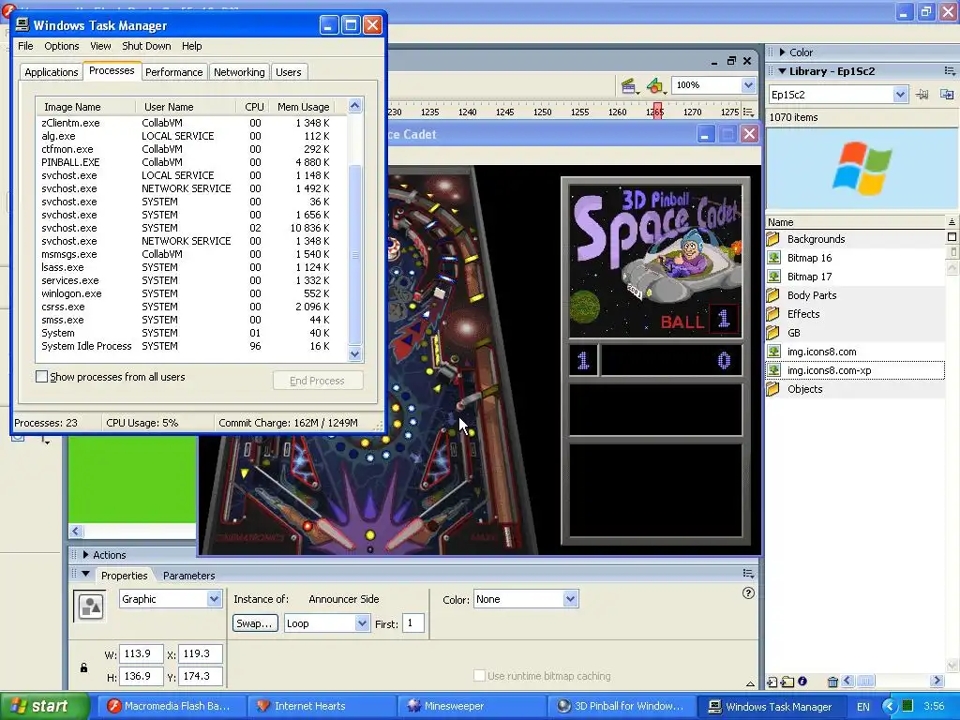Switch to the Performance tab

pos(173,72)
